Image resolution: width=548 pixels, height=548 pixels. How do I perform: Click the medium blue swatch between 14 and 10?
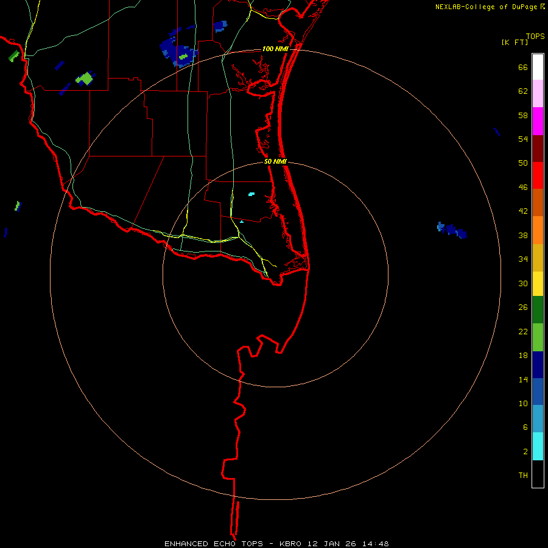tap(538, 392)
